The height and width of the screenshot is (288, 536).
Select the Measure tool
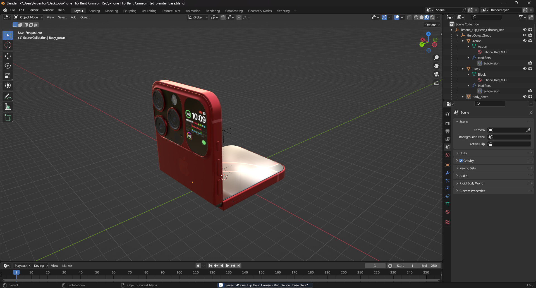(8, 107)
